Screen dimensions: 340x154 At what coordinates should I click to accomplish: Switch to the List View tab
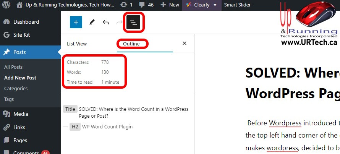pyautogui.click(x=77, y=44)
